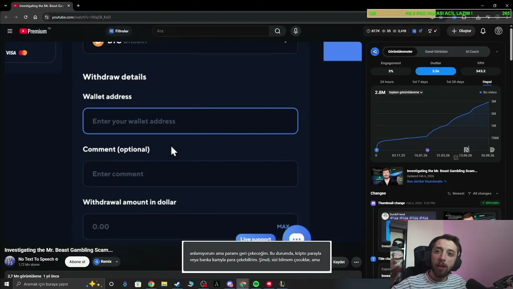513x289 pixels.
Task: Go to the browser home page button
Action: [x=35, y=17]
